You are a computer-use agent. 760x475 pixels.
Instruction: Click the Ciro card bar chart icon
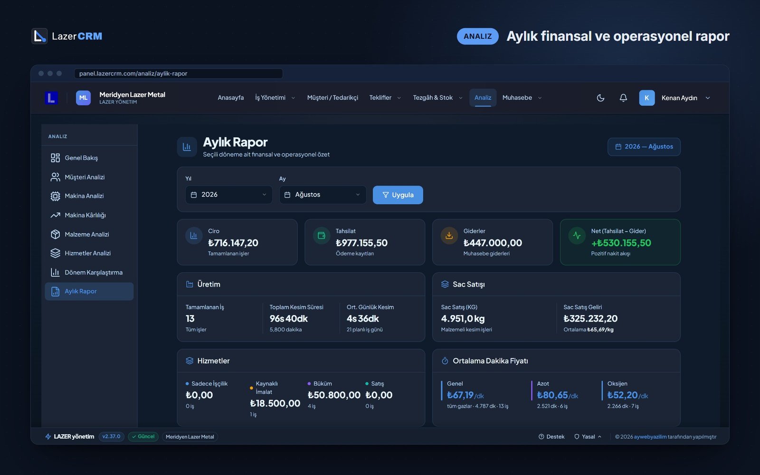tap(194, 236)
